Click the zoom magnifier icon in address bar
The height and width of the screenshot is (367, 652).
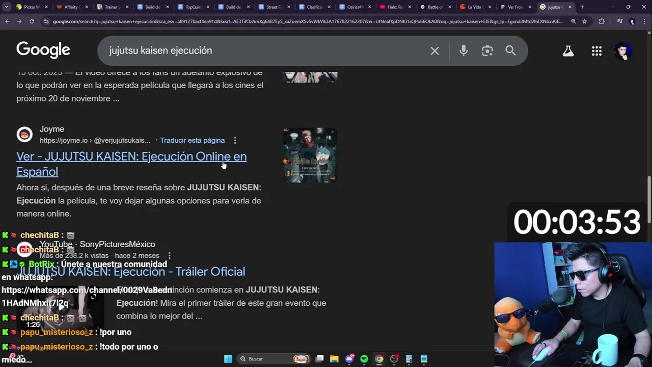point(574,21)
